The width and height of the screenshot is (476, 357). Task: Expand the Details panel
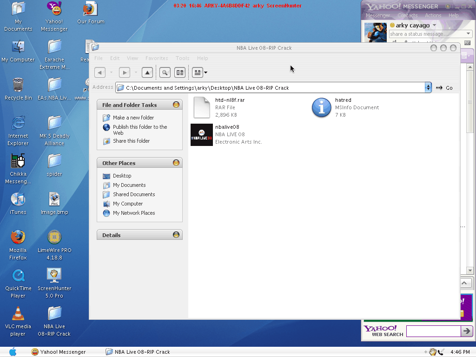(176, 235)
